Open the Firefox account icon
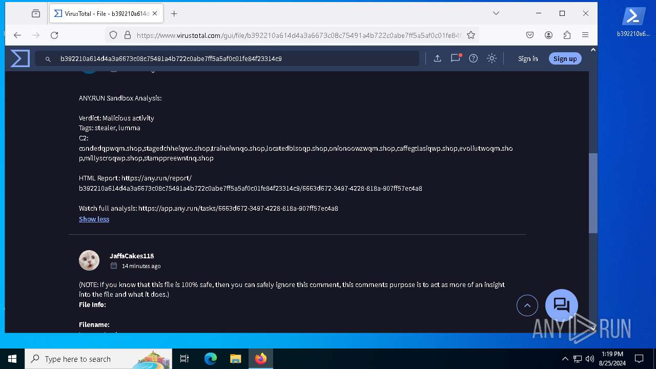 tap(548, 35)
